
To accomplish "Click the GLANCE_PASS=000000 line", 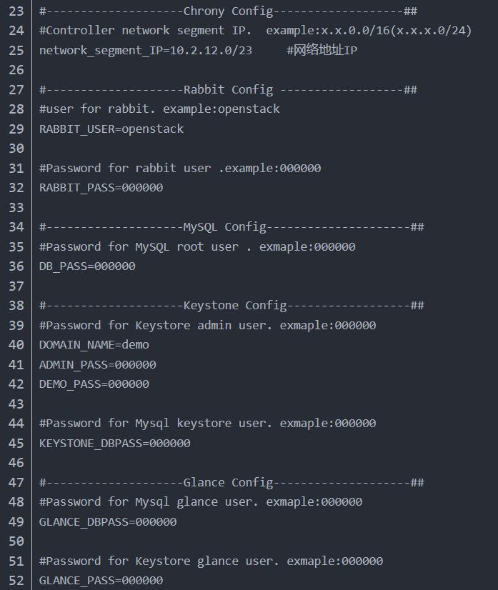I will 101,581.
